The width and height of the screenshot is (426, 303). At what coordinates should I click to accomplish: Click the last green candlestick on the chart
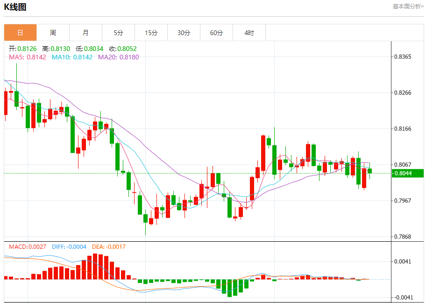point(370,171)
